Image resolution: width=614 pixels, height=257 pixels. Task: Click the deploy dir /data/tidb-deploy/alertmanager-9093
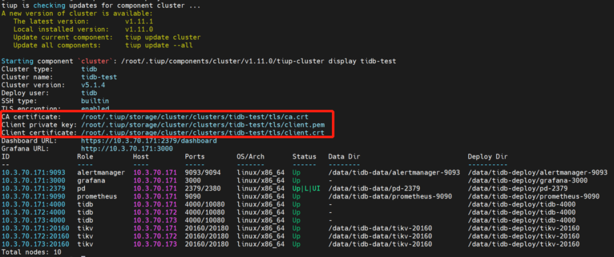coord(538,172)
